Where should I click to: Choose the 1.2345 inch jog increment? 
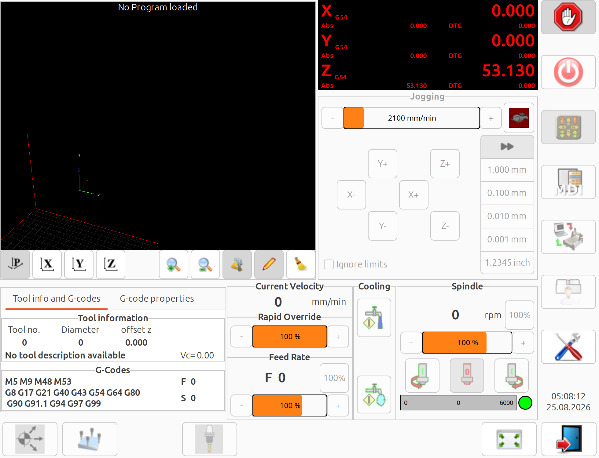(x=507, y=263)
